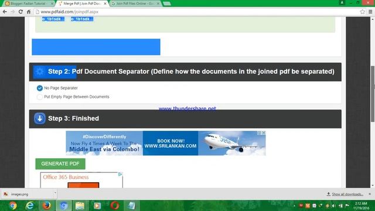
Task: Close the Blogger tab
Action: point(52,4)
